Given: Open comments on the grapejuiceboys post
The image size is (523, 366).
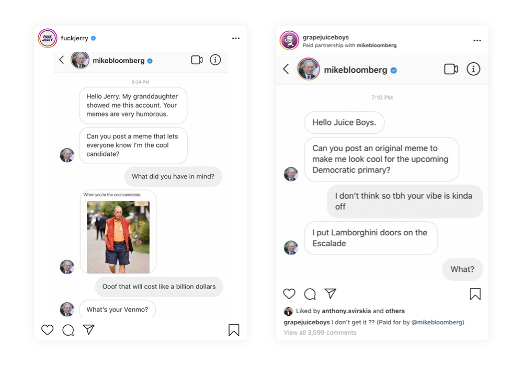Looking at the screenshot, I should (x=310, y=294).
